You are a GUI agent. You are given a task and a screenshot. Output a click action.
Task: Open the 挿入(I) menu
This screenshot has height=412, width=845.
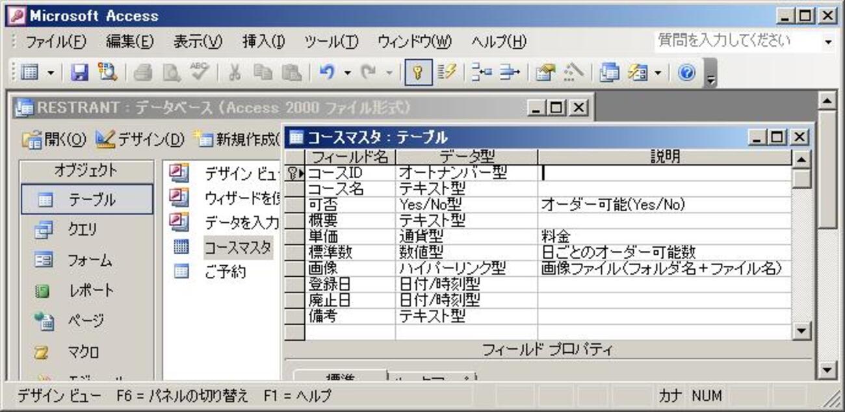(x=263, y=42)
